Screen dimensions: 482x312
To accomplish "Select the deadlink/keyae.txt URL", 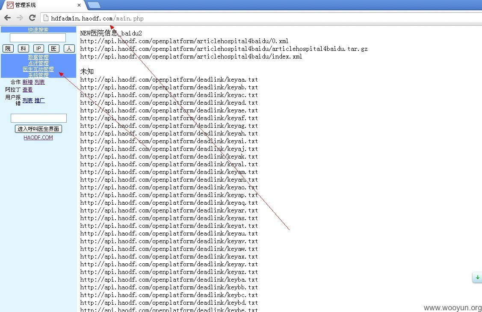I will 169,111.
